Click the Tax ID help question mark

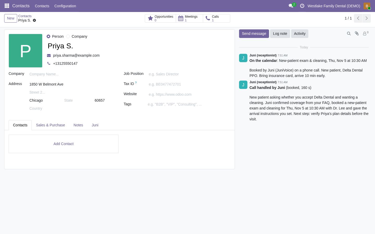point(136,83)
